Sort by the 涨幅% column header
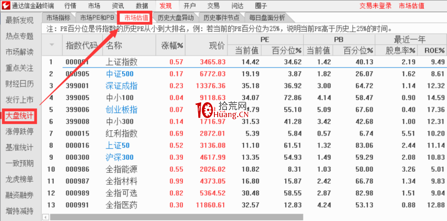The height and width of the screenshot is (221, 447). click(172, 46)
